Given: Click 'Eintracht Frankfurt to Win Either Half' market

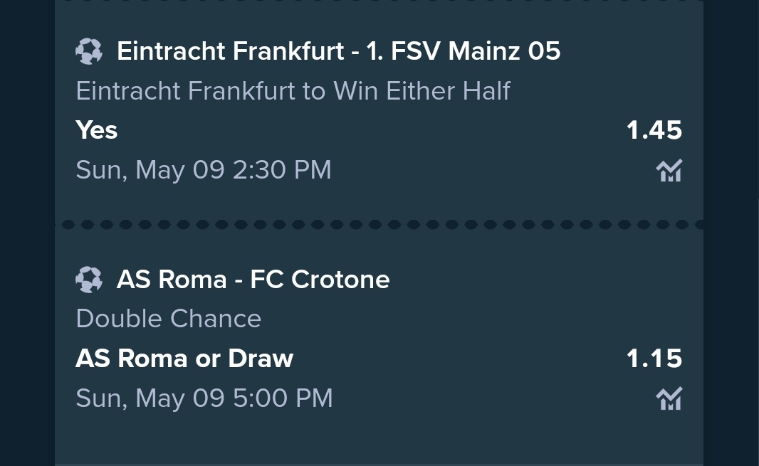Looking at the screenshot, I should [x=293, y=91].
